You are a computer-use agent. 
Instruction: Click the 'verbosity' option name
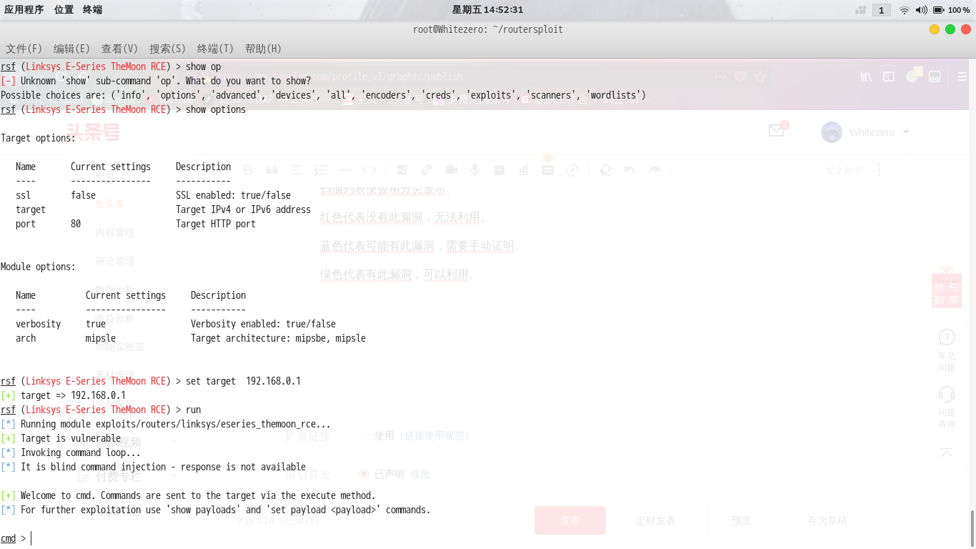[x=39, y=324]
